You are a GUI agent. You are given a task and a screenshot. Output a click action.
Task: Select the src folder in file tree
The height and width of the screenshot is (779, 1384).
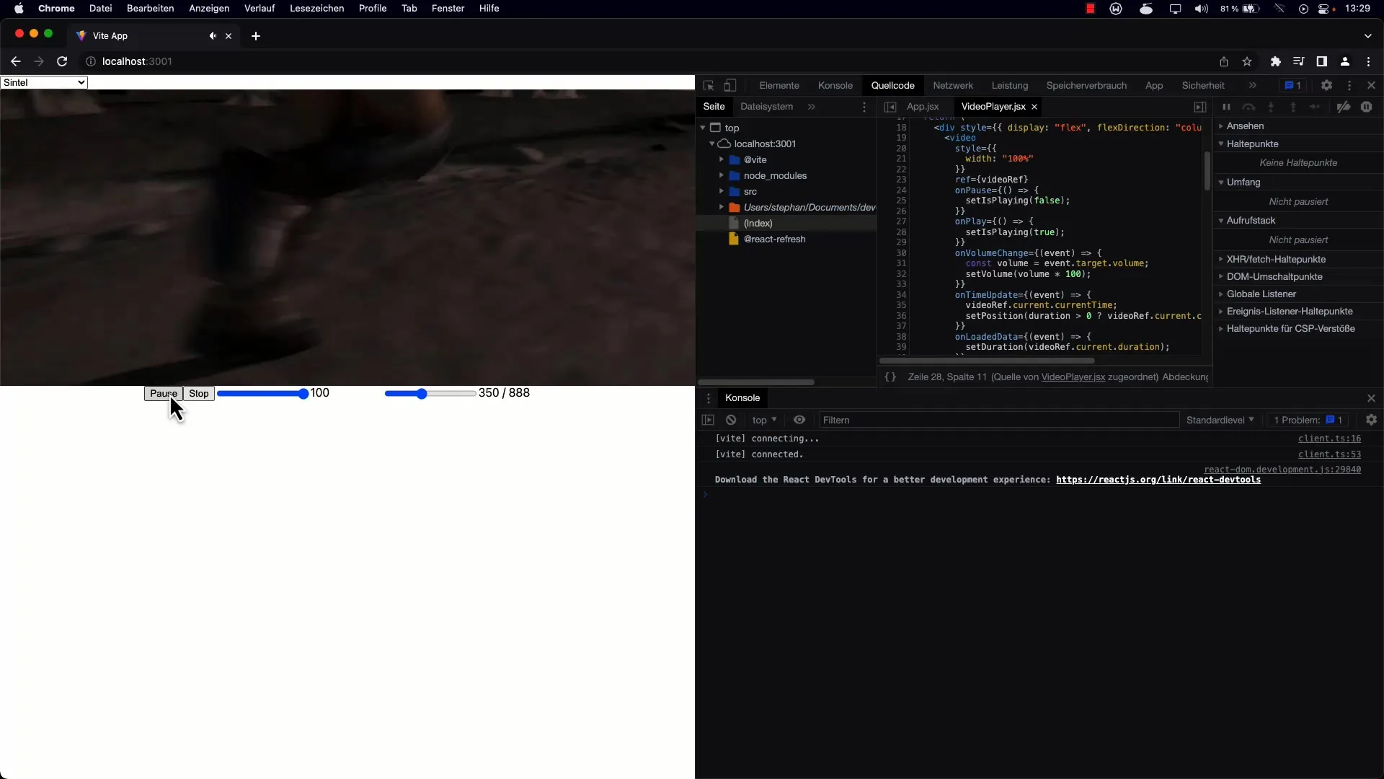(750, 191)
